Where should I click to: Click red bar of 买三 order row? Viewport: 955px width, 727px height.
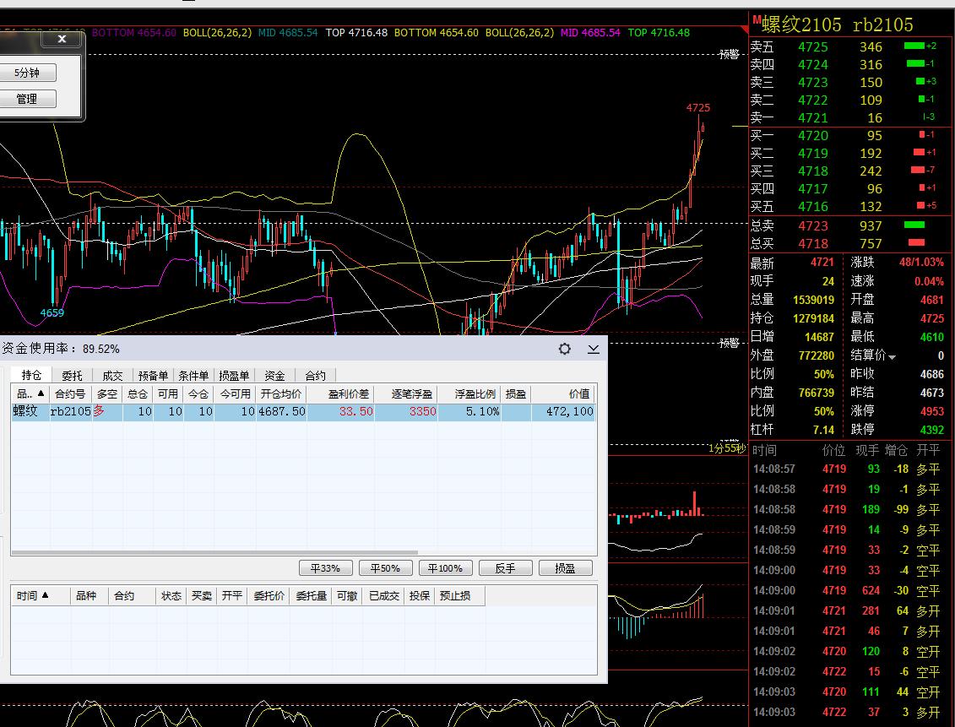(x=917, y=171)
